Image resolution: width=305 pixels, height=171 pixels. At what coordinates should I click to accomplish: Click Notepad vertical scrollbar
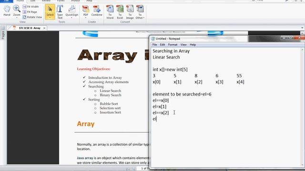(302, 107)
